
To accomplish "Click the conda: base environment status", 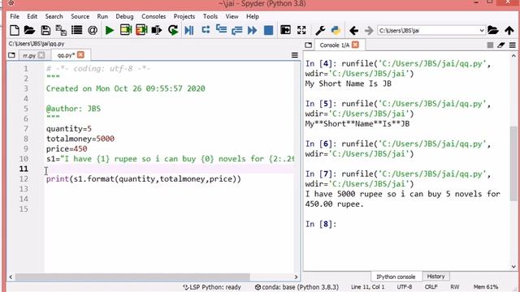I will [297, 287].
